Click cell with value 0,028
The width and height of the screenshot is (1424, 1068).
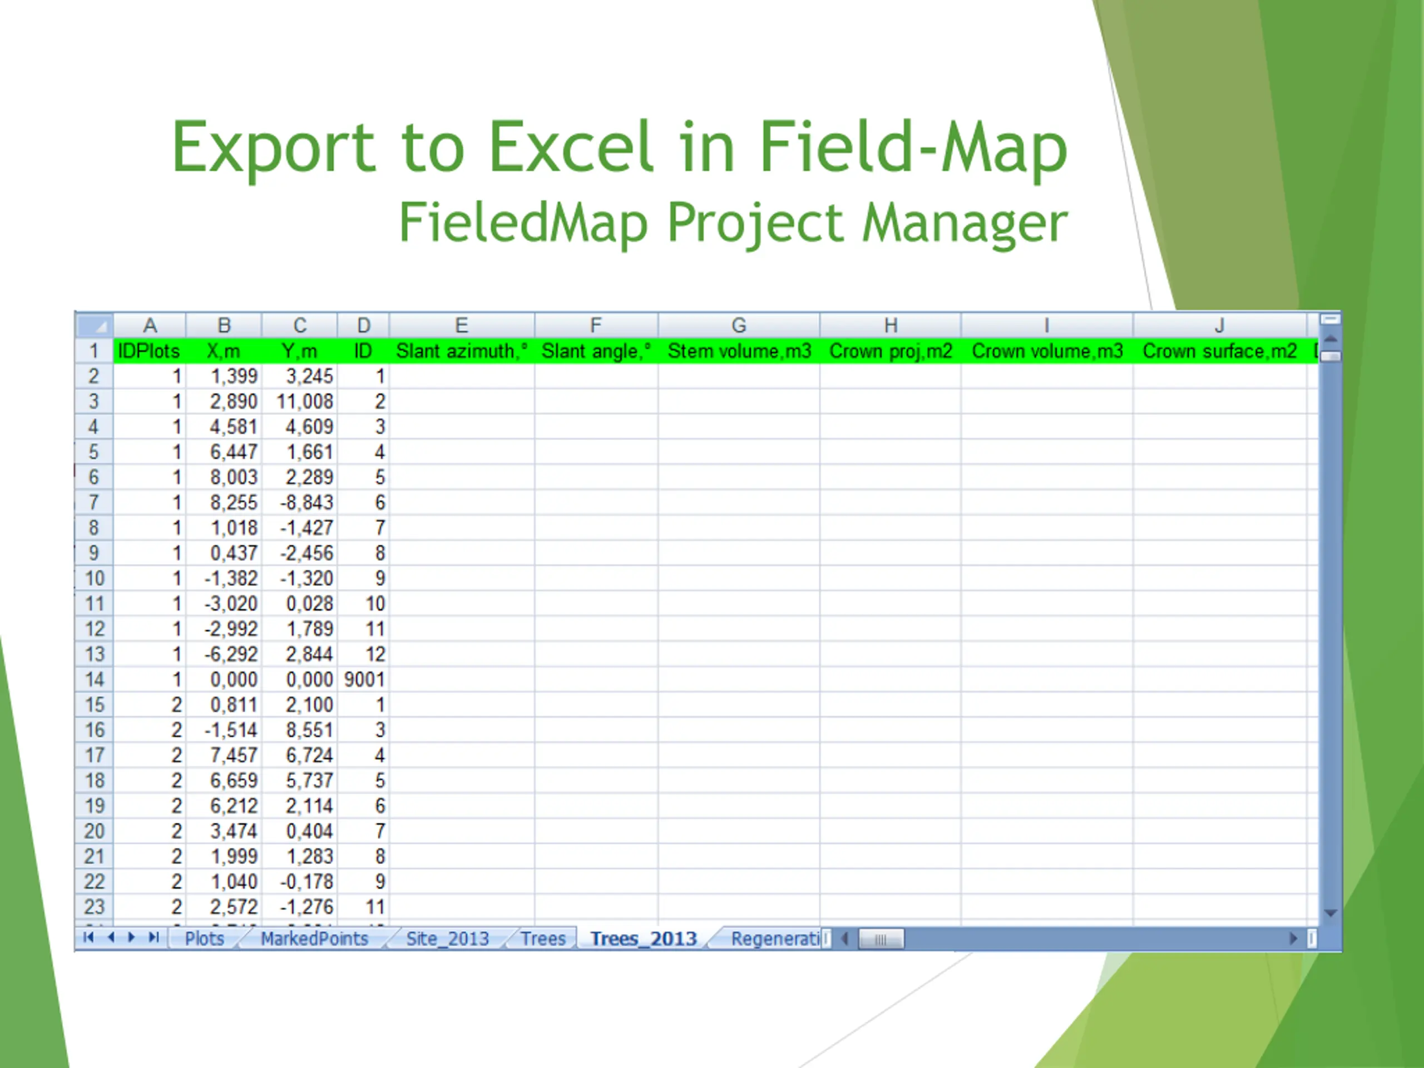click(x=300, y=603)
